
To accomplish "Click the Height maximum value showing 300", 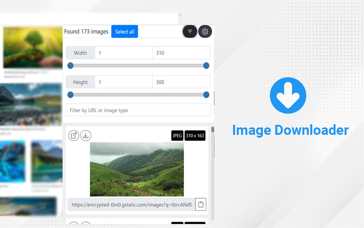I will [181, 82].
